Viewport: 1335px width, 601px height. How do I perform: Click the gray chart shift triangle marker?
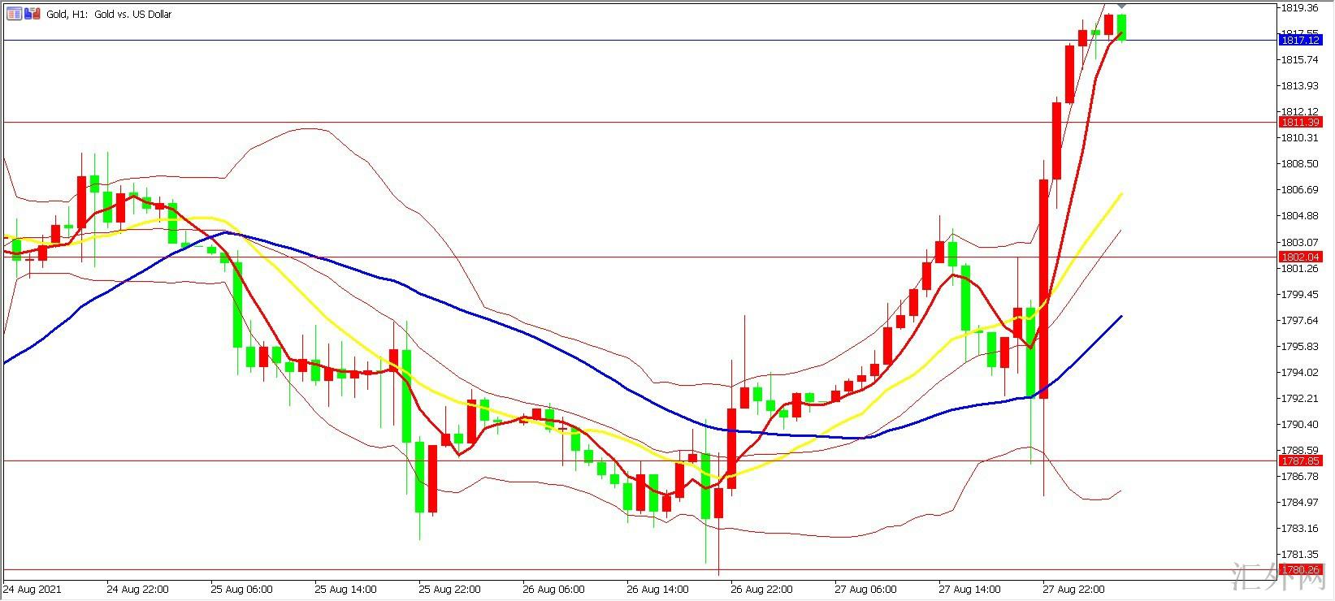click(1121, 6)
